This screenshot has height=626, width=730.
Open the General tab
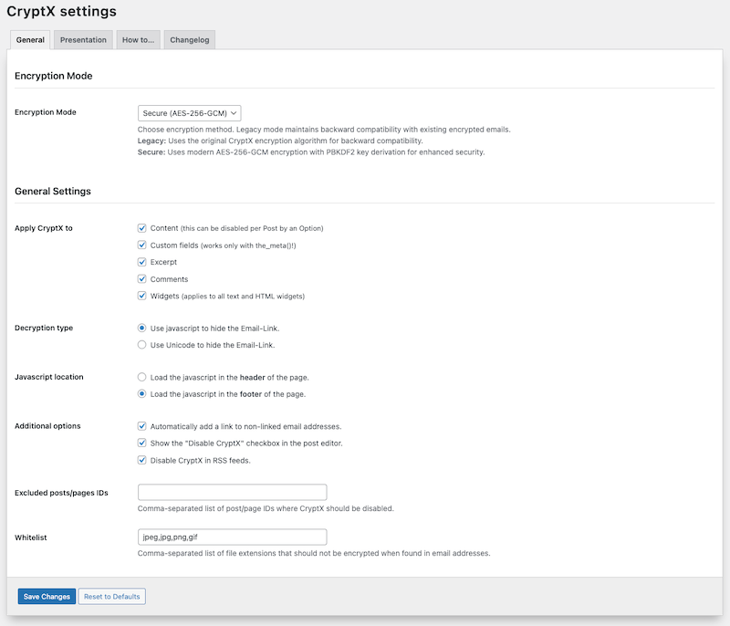30,40
